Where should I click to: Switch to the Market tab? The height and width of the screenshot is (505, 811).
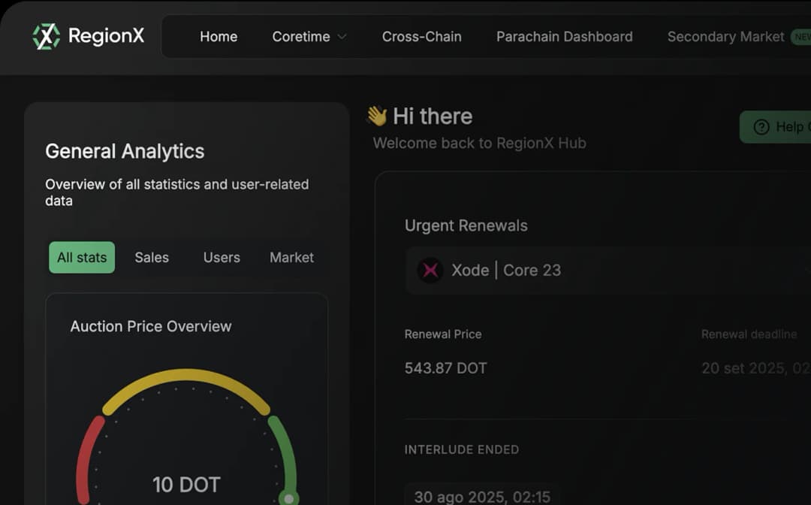[x=291, y=257]
